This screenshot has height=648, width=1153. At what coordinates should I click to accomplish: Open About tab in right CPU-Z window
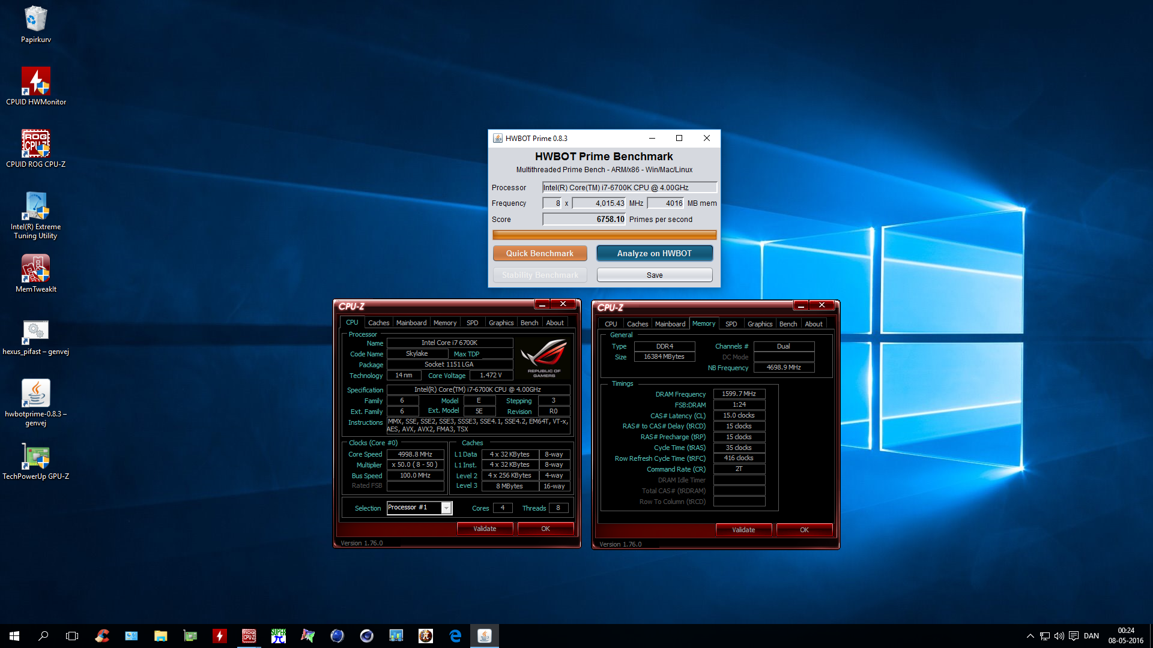[814, 324]
